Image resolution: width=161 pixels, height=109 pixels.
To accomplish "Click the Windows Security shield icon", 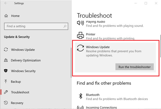I will pos(6,71).
